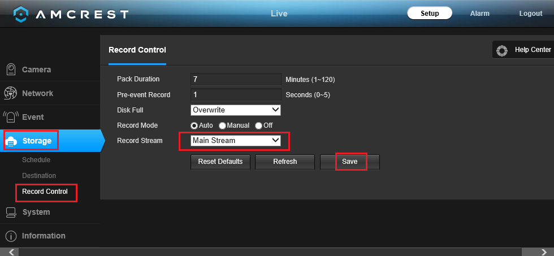554x256 pixels.
Task: Select the Auto record mode
Action: point(194,125)
